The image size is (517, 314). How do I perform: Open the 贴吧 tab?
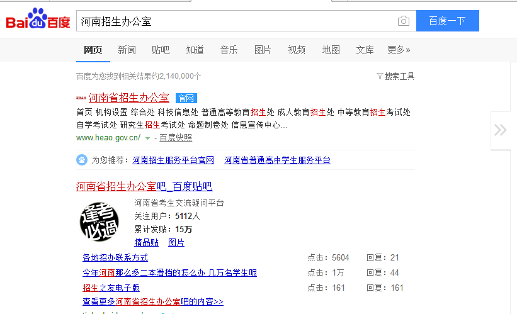point(161,50)
